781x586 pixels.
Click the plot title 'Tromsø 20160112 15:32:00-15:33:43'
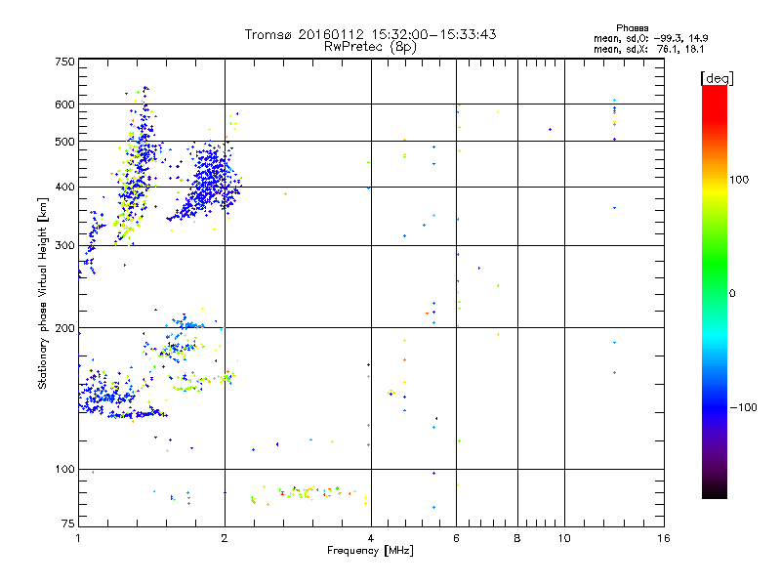pyautogui.click(x=370, y=34)
